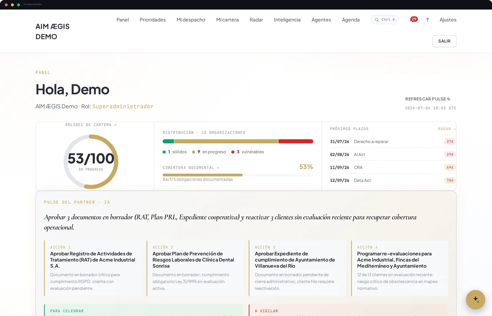
Task: Click the 70d deadline badge
Action: pos(450,180)
